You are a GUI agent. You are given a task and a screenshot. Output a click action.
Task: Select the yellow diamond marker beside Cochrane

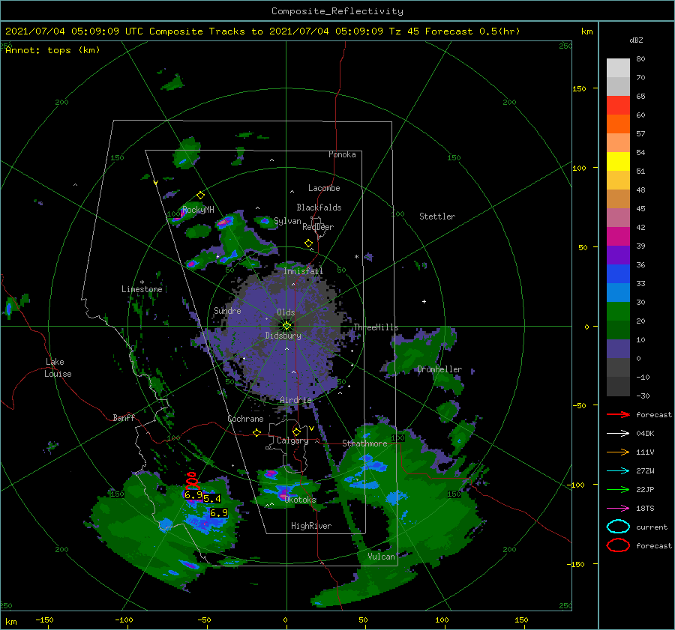[x=256, y=432]
